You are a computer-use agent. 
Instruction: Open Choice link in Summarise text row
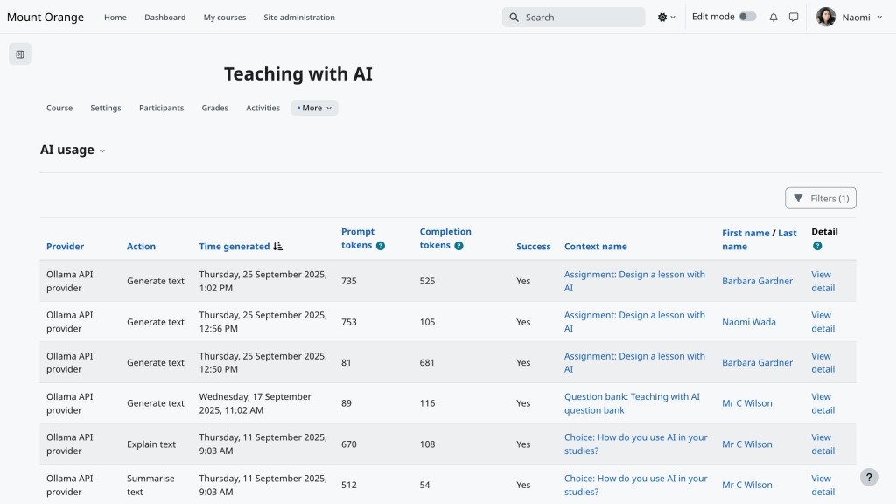(x=635, y=485)
